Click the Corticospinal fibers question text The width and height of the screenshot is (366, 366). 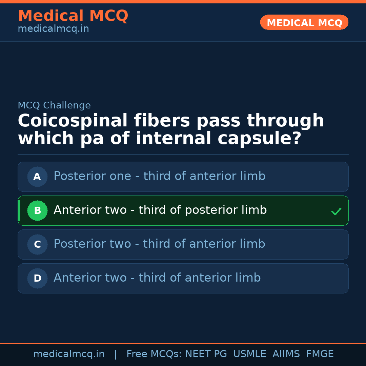171,130
